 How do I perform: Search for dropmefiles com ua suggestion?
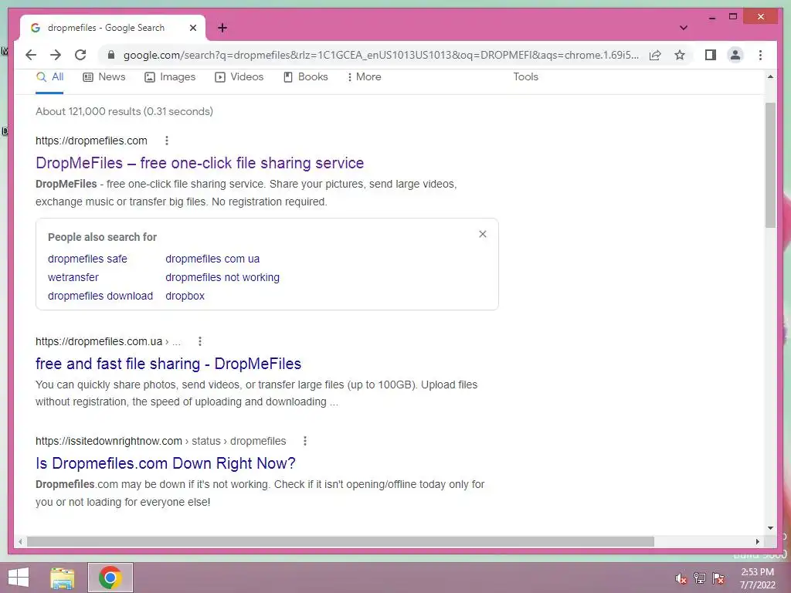(212, 259)
